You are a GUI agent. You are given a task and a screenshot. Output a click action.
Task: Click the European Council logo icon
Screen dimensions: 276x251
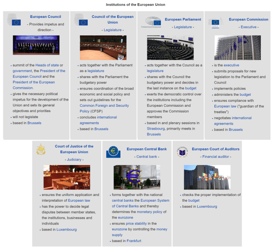14,20
